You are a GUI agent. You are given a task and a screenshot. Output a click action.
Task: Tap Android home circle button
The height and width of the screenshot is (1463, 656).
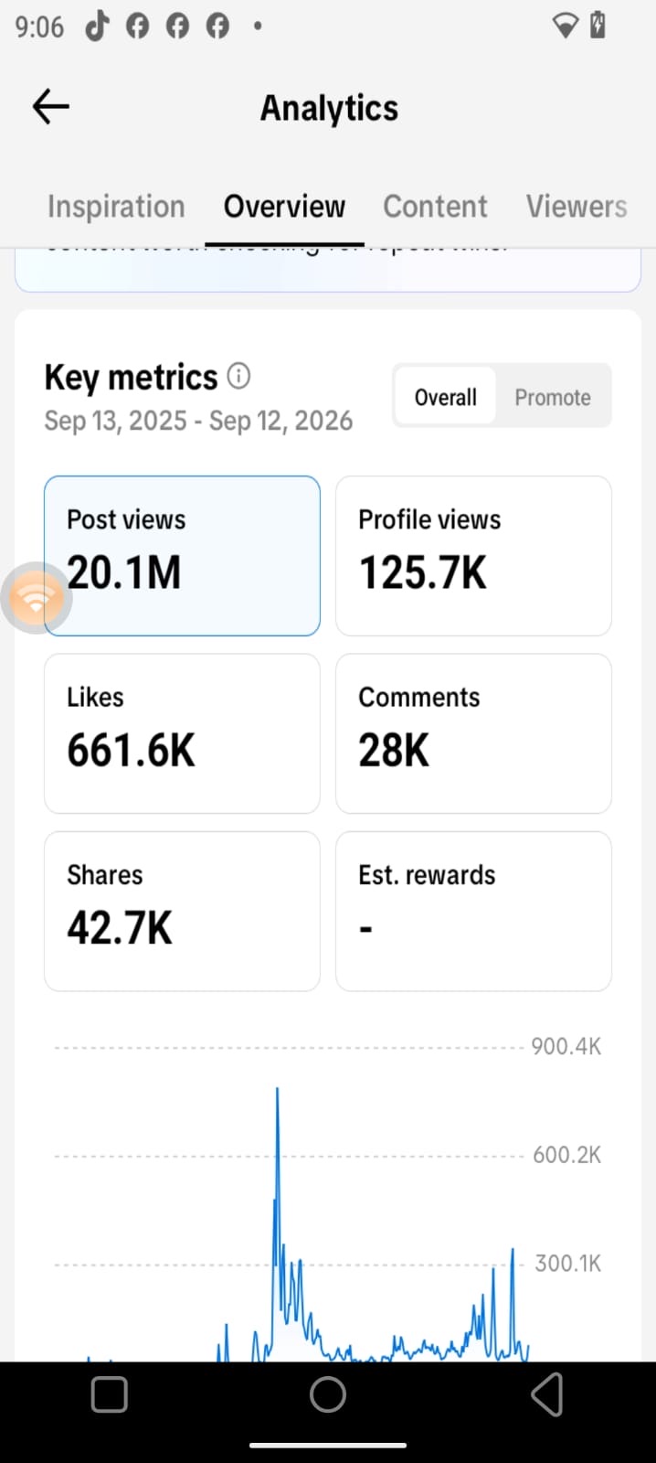328,1394
